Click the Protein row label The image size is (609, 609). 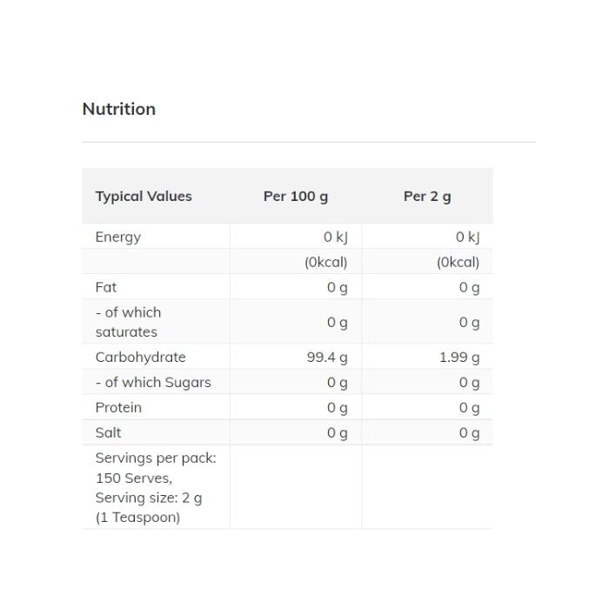coord(118,407)
